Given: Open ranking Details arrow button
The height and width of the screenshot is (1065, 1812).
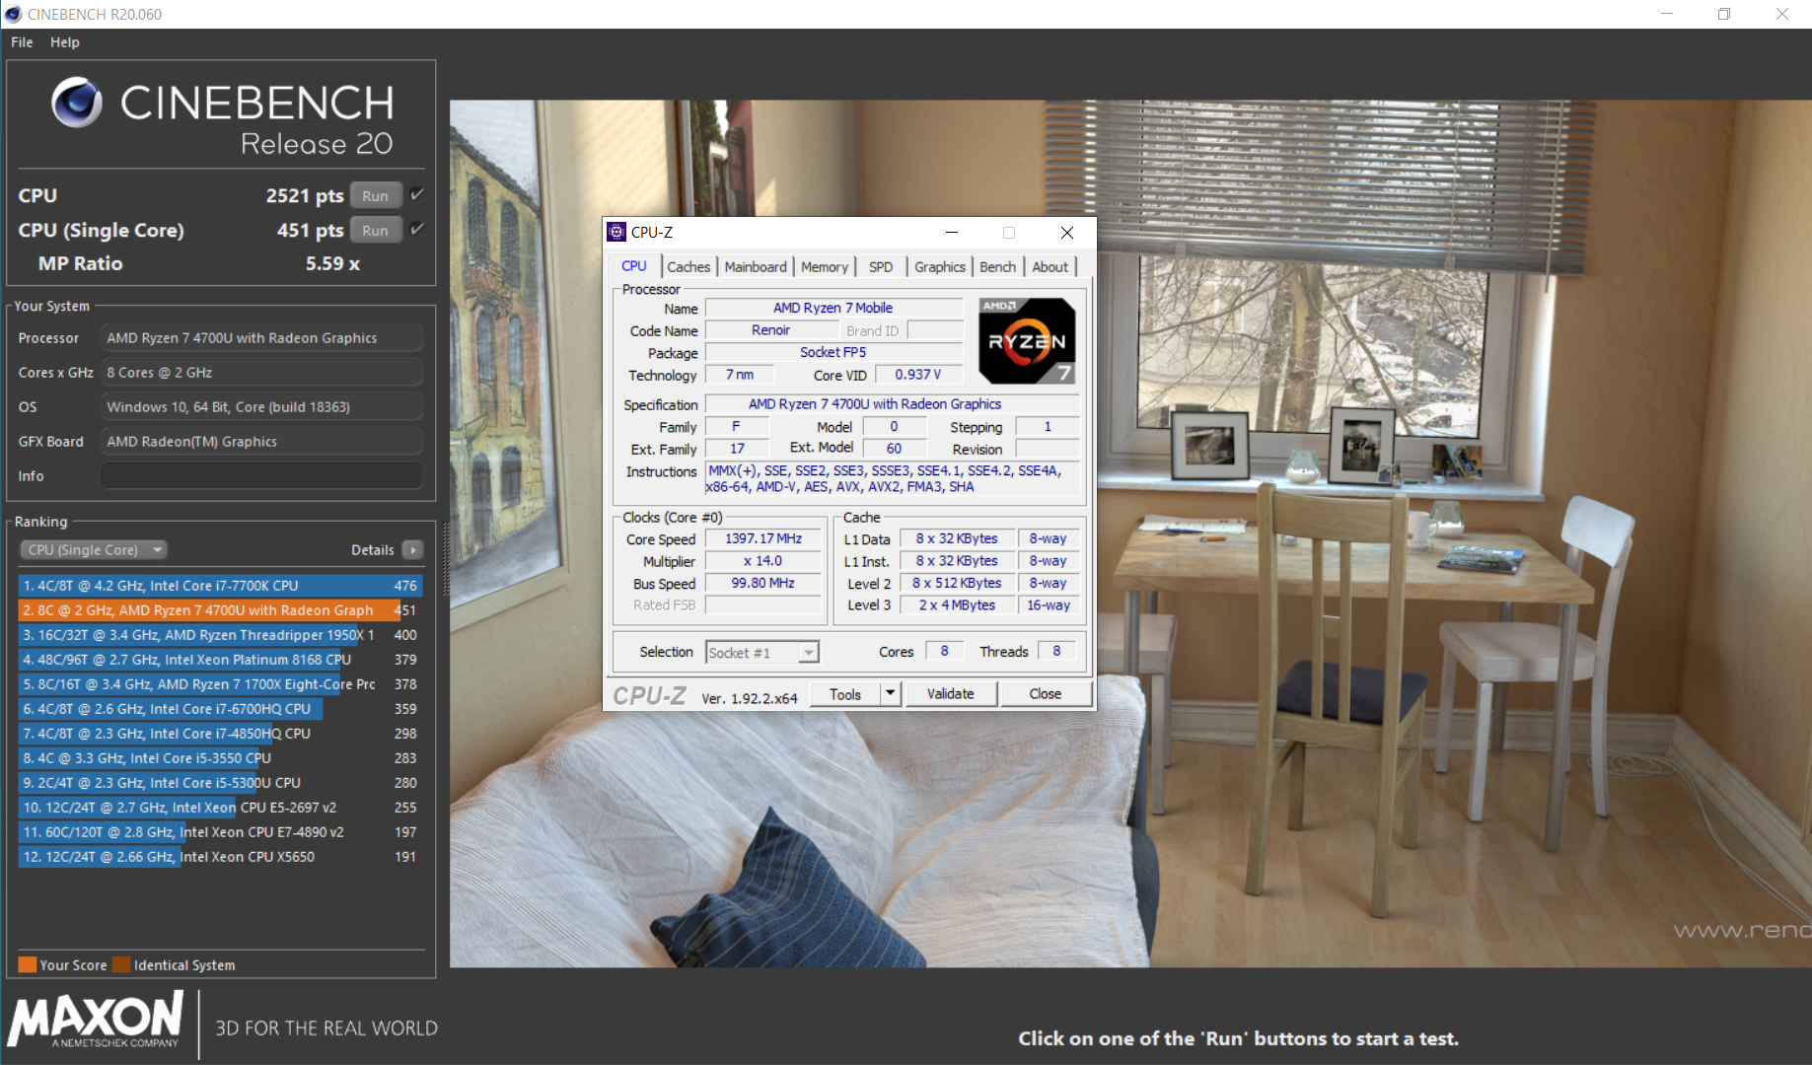Looking at the screenshot, I should (413, 550).
